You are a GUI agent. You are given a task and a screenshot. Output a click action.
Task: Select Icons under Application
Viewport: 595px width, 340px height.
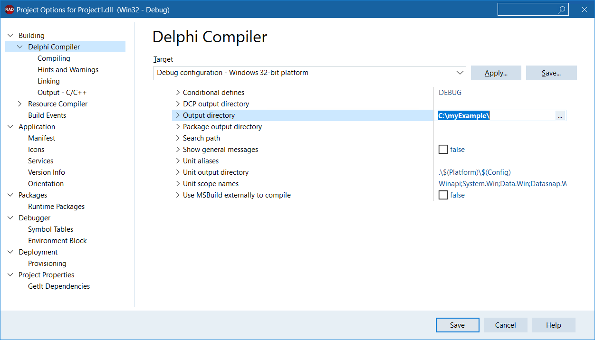[36, 150]
